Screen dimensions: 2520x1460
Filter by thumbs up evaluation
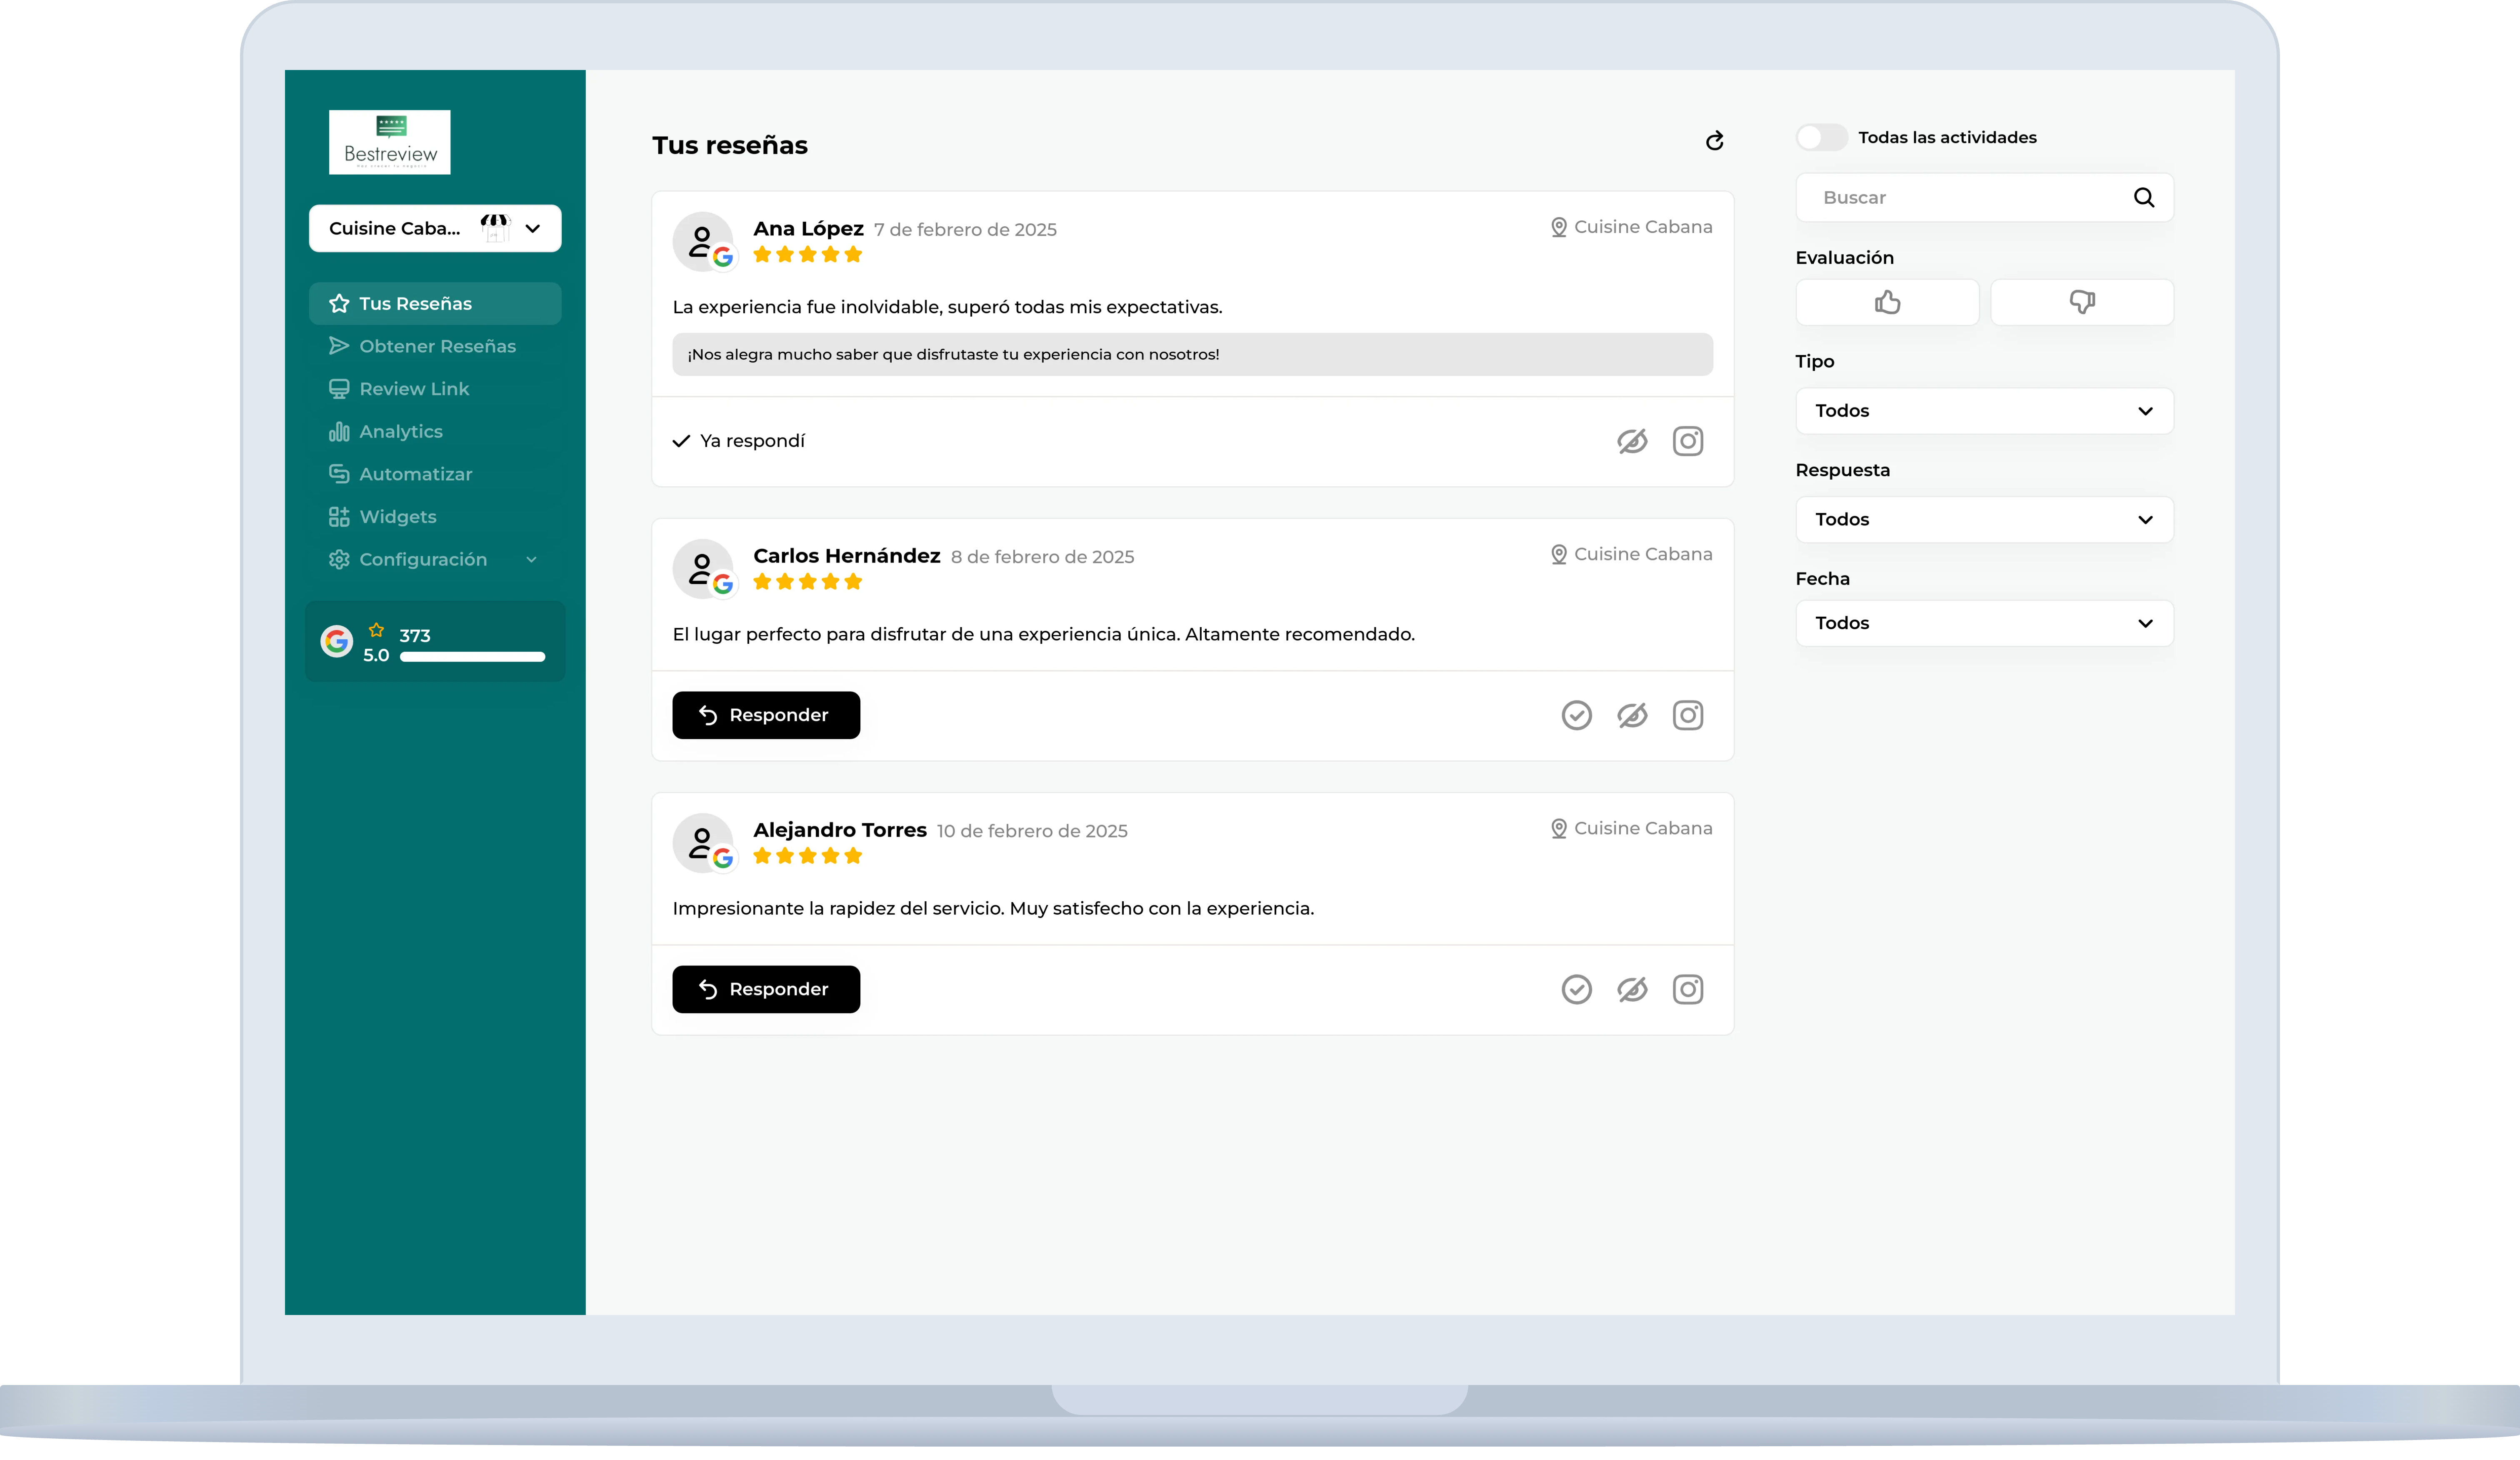point(1887,302)
